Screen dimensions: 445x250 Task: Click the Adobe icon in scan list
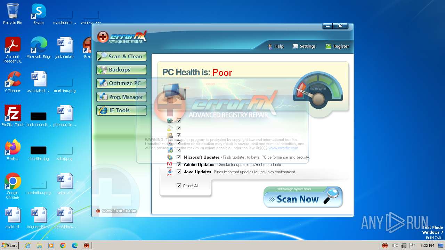click(x=170, y=165)
